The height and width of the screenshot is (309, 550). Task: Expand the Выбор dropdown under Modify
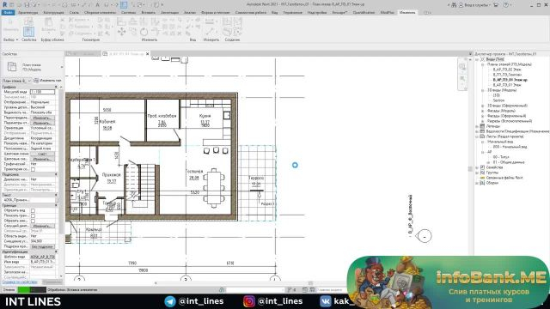tap(10, 39)
